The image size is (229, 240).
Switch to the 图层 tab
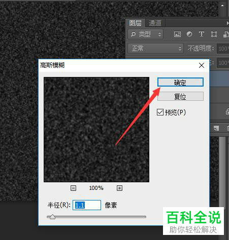(x=135, y=23)
